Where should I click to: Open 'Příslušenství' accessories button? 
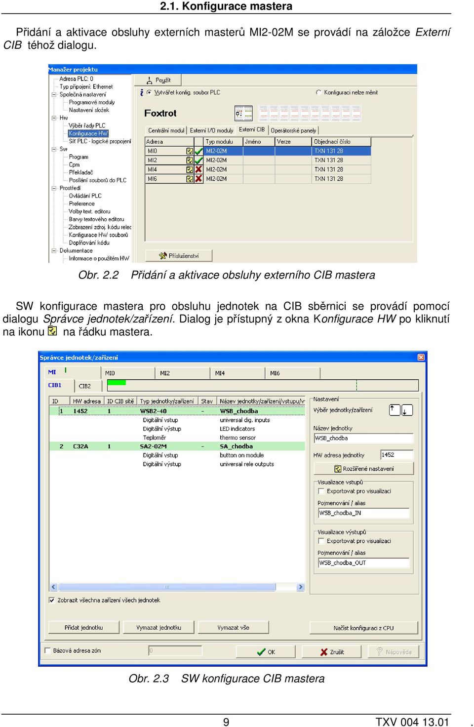tap(179, 256)
